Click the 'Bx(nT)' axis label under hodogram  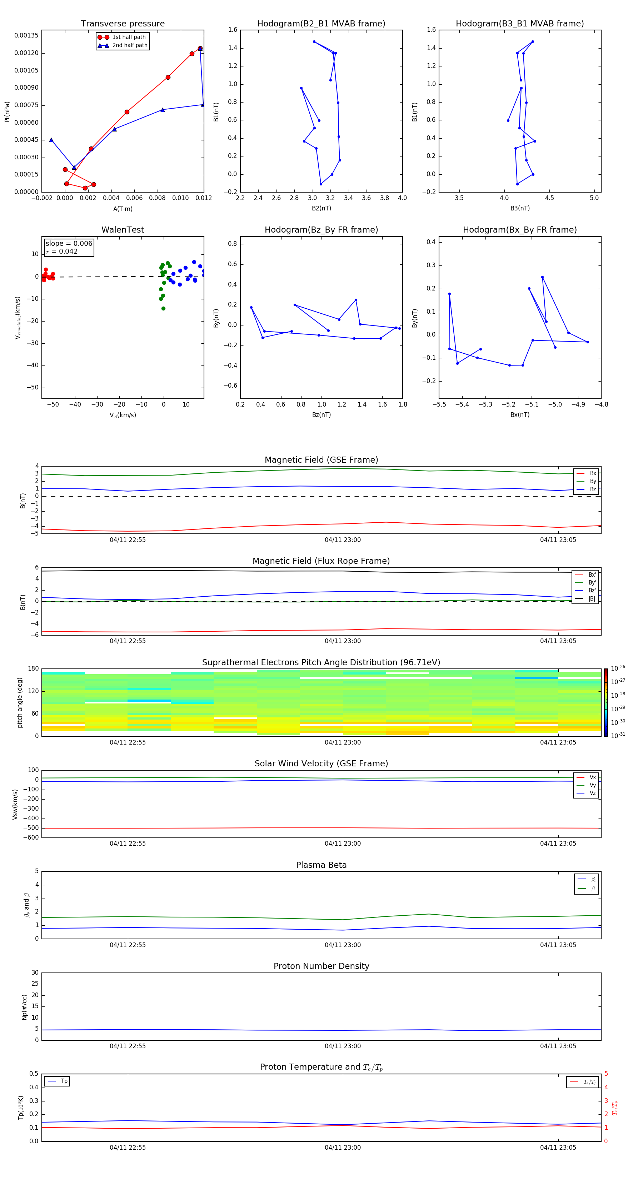[520, 415]
